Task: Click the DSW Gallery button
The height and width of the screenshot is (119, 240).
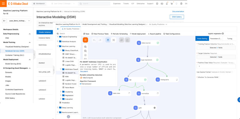Action: point(177,17)
